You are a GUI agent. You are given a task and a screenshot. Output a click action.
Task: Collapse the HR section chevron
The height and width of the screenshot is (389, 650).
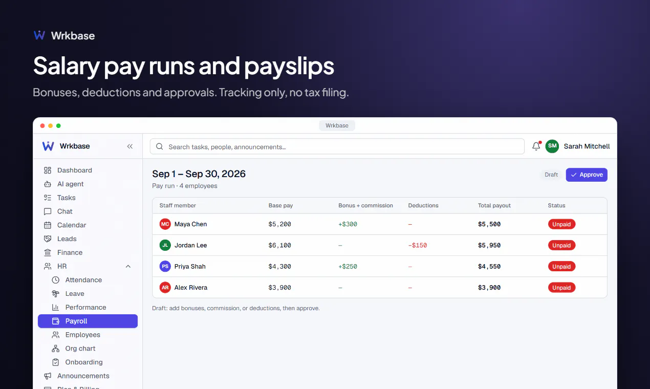pyautogui.click(x=128, y=267)
